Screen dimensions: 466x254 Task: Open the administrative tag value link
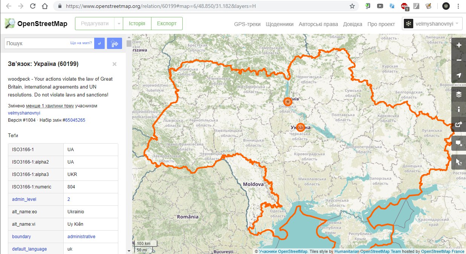[81, 237]
